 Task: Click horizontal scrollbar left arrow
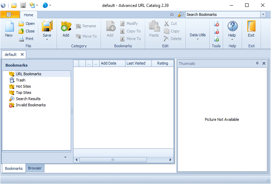click(77, 160)
